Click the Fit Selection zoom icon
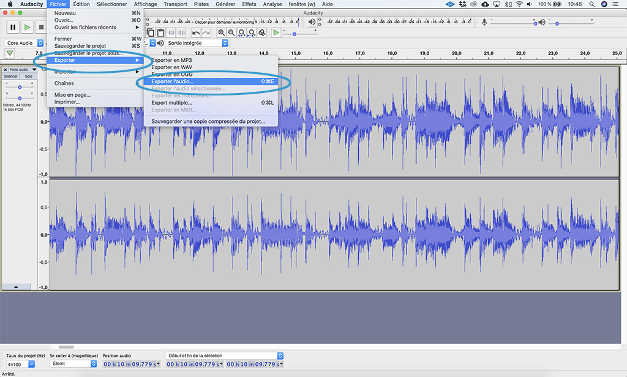This screenshot has height=377, width=627. [241, 33]
